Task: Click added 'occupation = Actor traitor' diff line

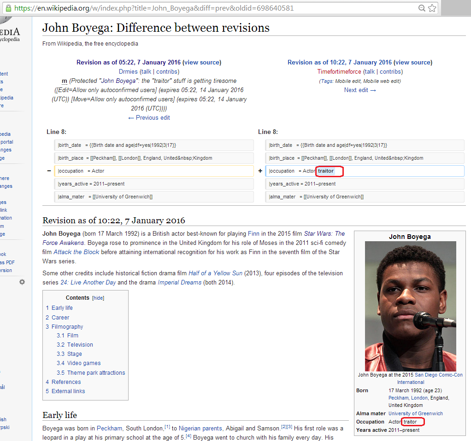Action: [365, 171]
